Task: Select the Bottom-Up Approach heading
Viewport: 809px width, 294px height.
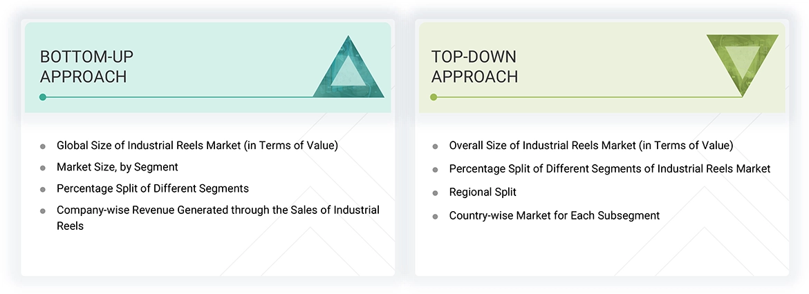Action: pos(84,66)
